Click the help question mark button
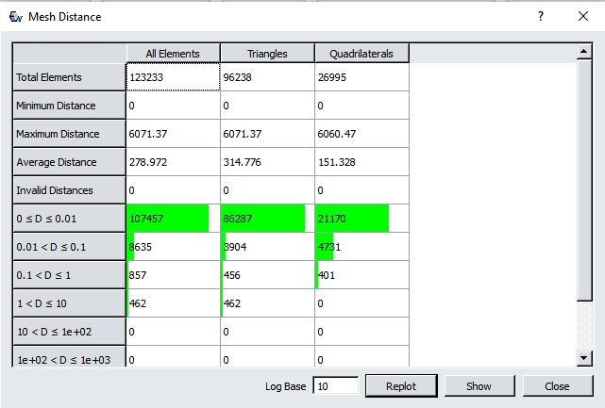 pos(541,16)
